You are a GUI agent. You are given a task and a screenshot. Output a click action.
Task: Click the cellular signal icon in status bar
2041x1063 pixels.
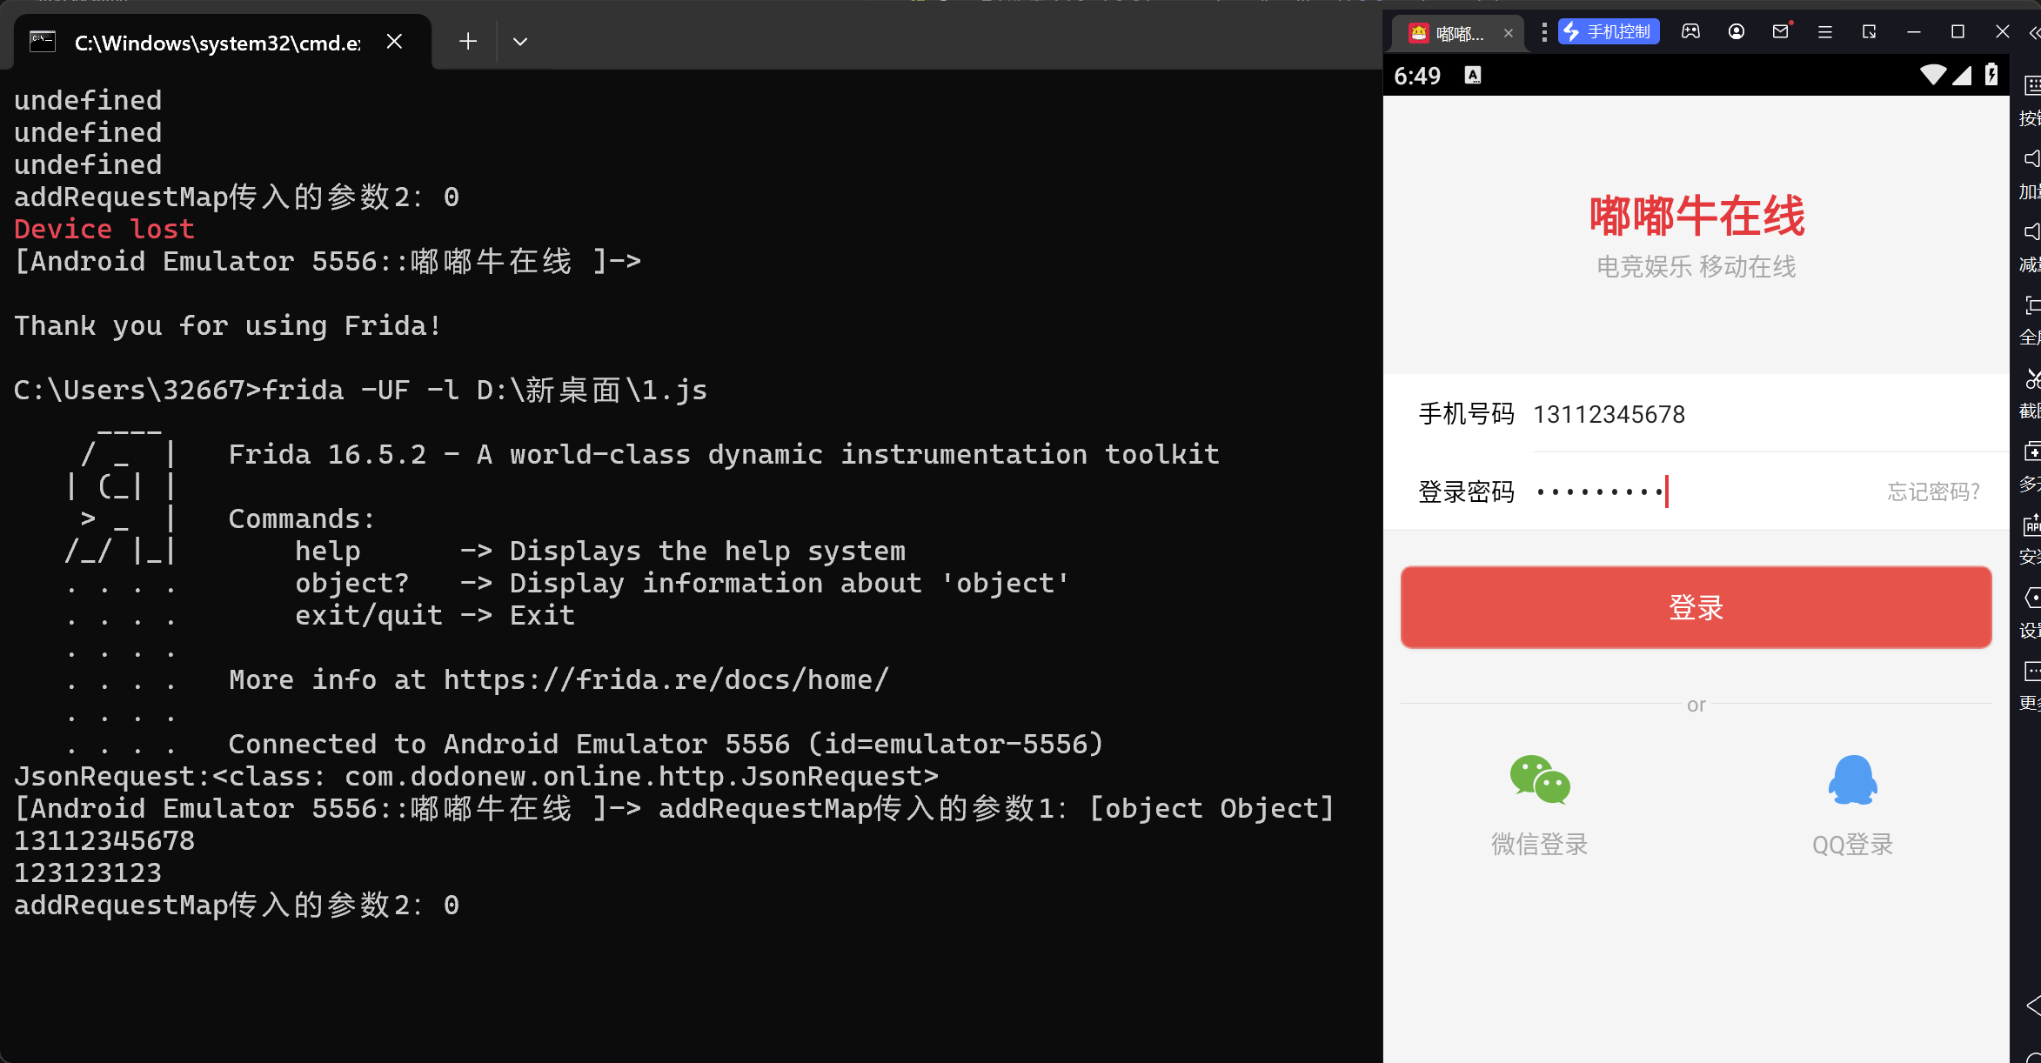(x=1962, y=75)
